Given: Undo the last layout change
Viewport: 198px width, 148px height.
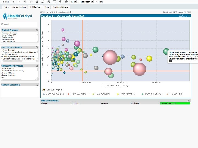Looking at the screenshot, I should (x=25, y=2).
